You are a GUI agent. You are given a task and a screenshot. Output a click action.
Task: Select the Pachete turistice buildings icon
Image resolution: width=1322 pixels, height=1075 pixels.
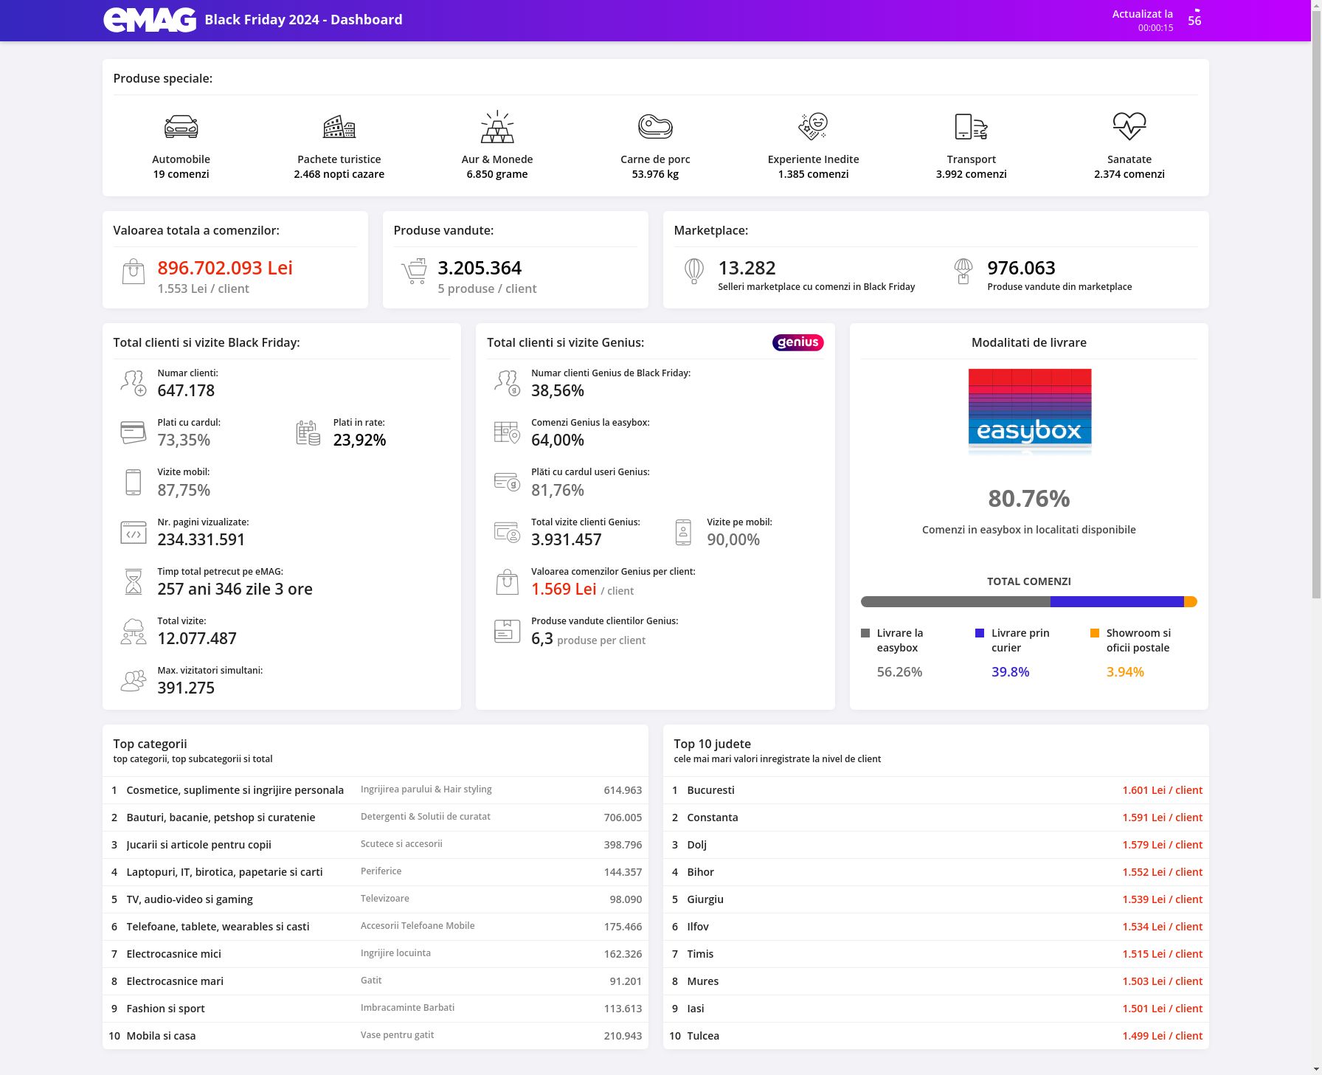(339, 127)
